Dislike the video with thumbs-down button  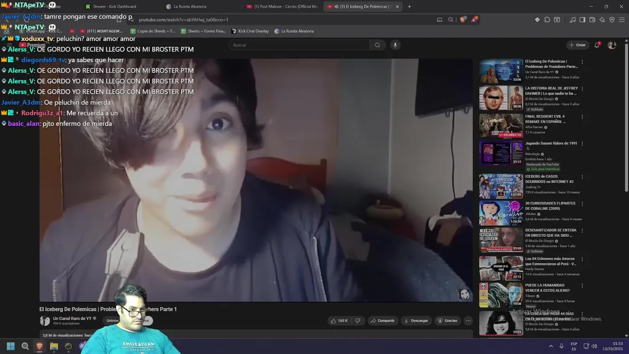(x=358, y=321)
